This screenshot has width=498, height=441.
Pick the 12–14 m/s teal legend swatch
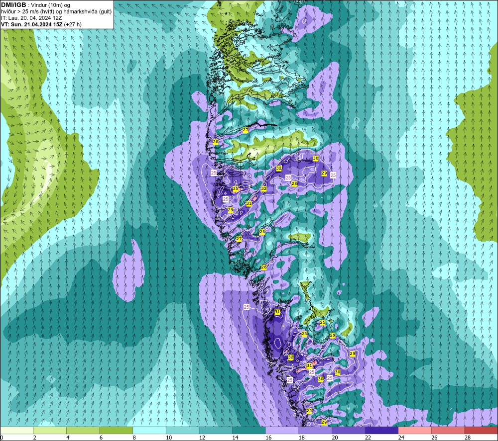216,430
